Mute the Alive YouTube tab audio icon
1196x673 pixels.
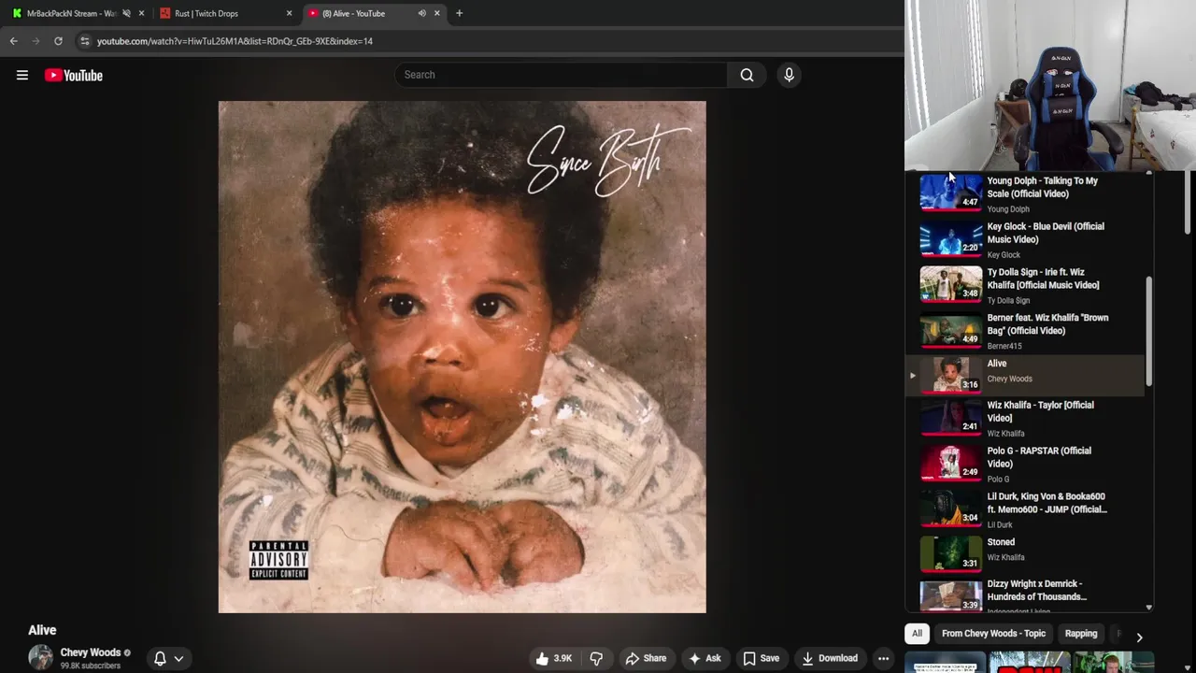point(421,13)
